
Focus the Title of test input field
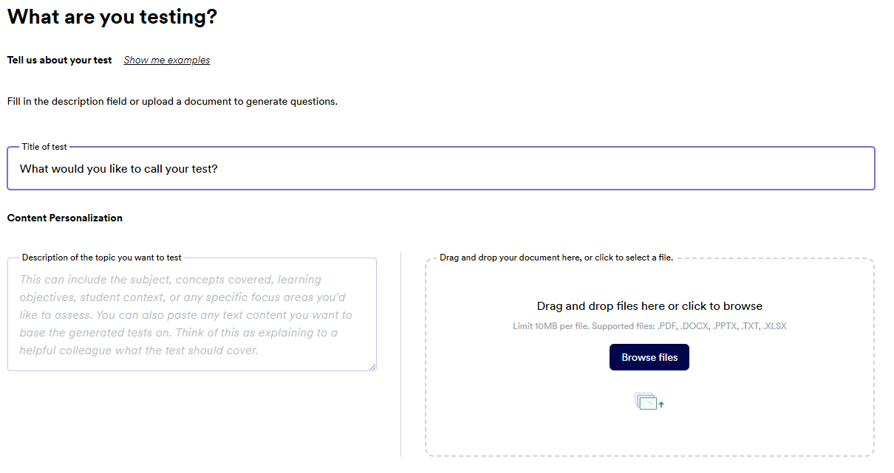point(440,169)
